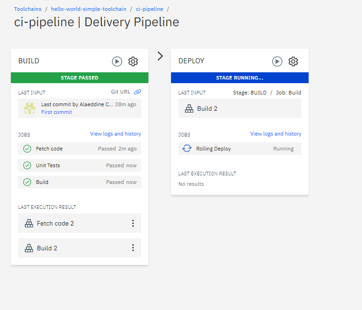The width and height of the screenshot is (362, 310).
Task: Select the Fetch code job row
Action: coord(80,149)
